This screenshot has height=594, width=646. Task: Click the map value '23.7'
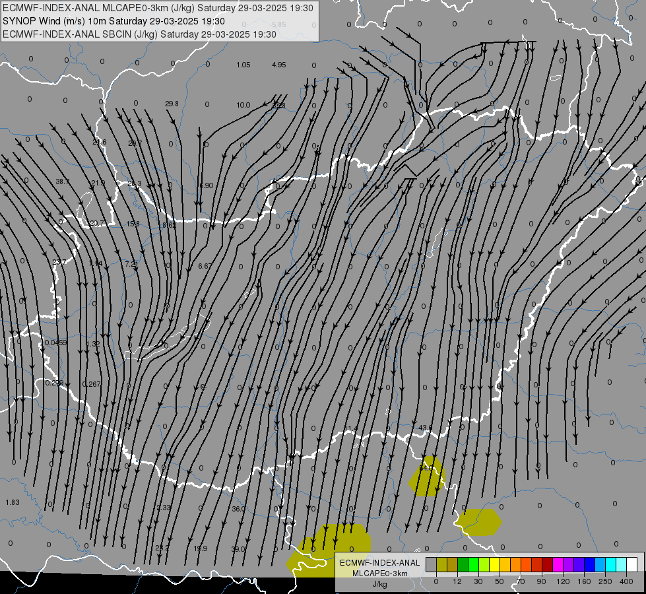tap(59, 262)
